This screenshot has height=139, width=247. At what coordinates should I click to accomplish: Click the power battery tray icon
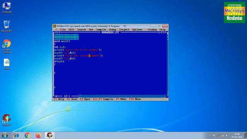[223, 136]
